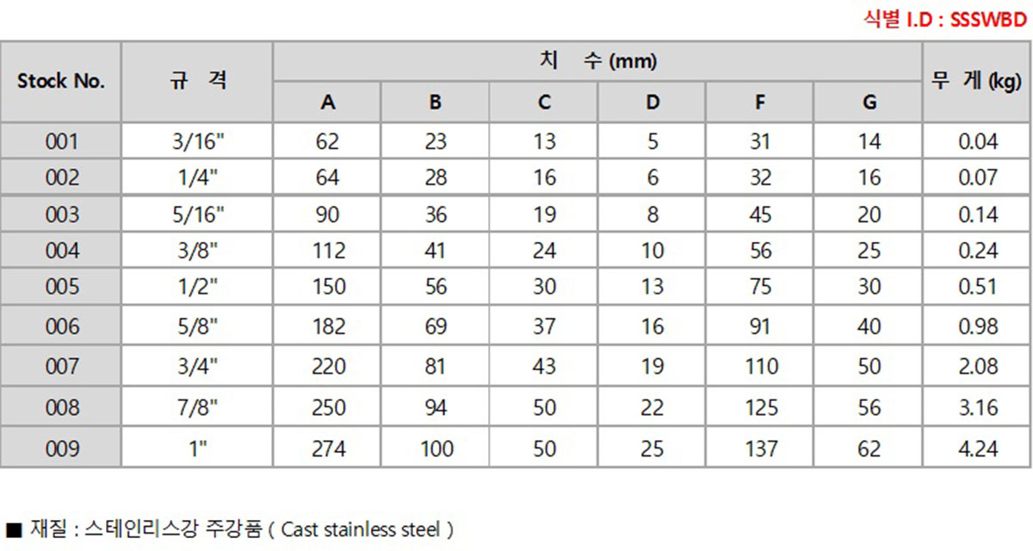Click the value 274 in column A

click(x=327, y=449)
